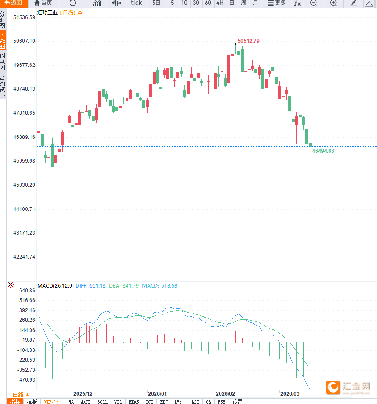Select the 10-minute period
Image resolution: width=377 pixels, height=404 pixels.
coord(184,3)
